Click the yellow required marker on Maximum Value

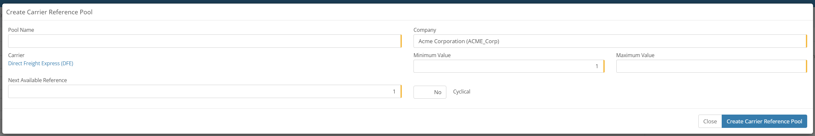807,66
